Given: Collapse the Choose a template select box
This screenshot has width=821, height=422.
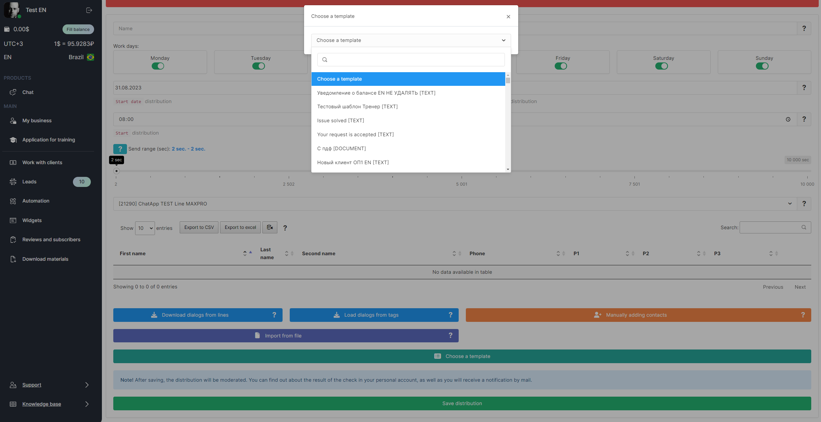Looking at the screenshot, I should pyautogui.click(x=410, y=40).
